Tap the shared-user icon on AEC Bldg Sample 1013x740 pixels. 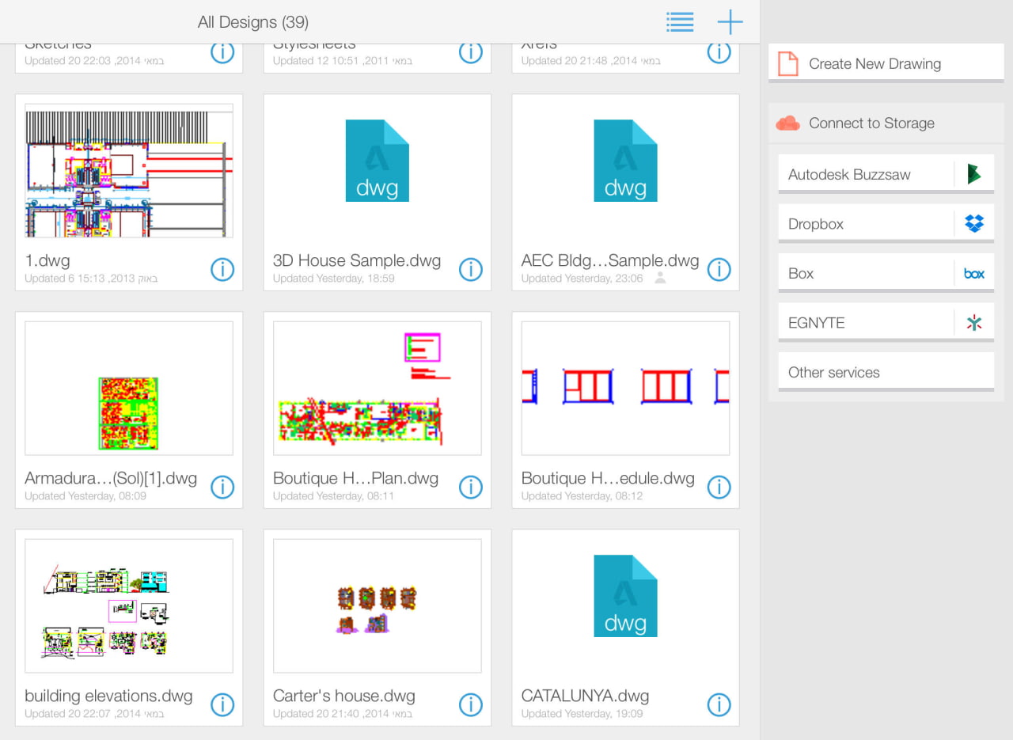tap(660, 278)
